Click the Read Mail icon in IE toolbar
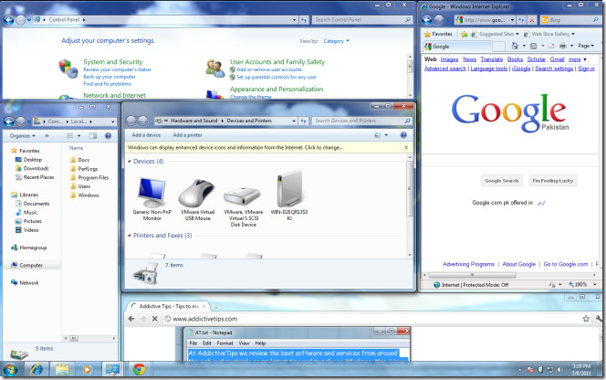The image size is (606, 380). [550, 46]
